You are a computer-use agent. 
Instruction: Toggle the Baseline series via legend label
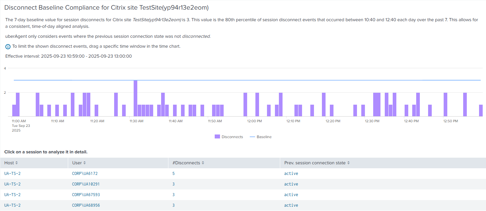(264, 137)
